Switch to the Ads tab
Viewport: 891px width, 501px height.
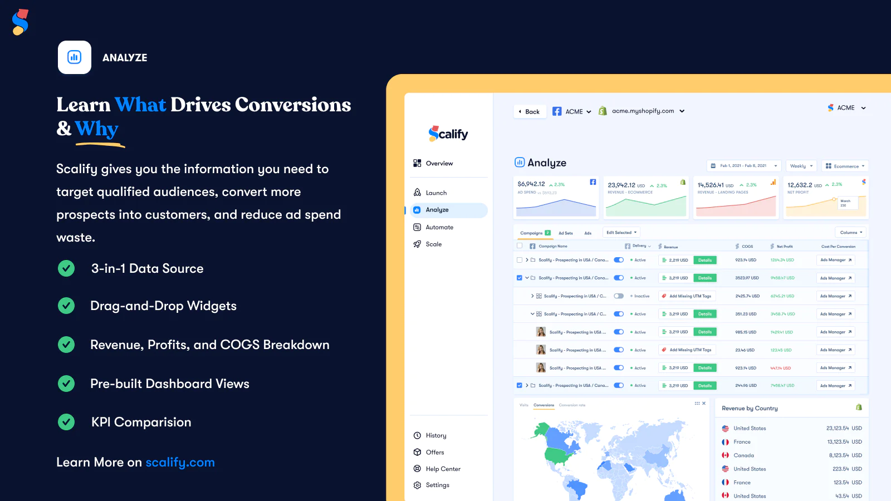(x=588, y=233)
